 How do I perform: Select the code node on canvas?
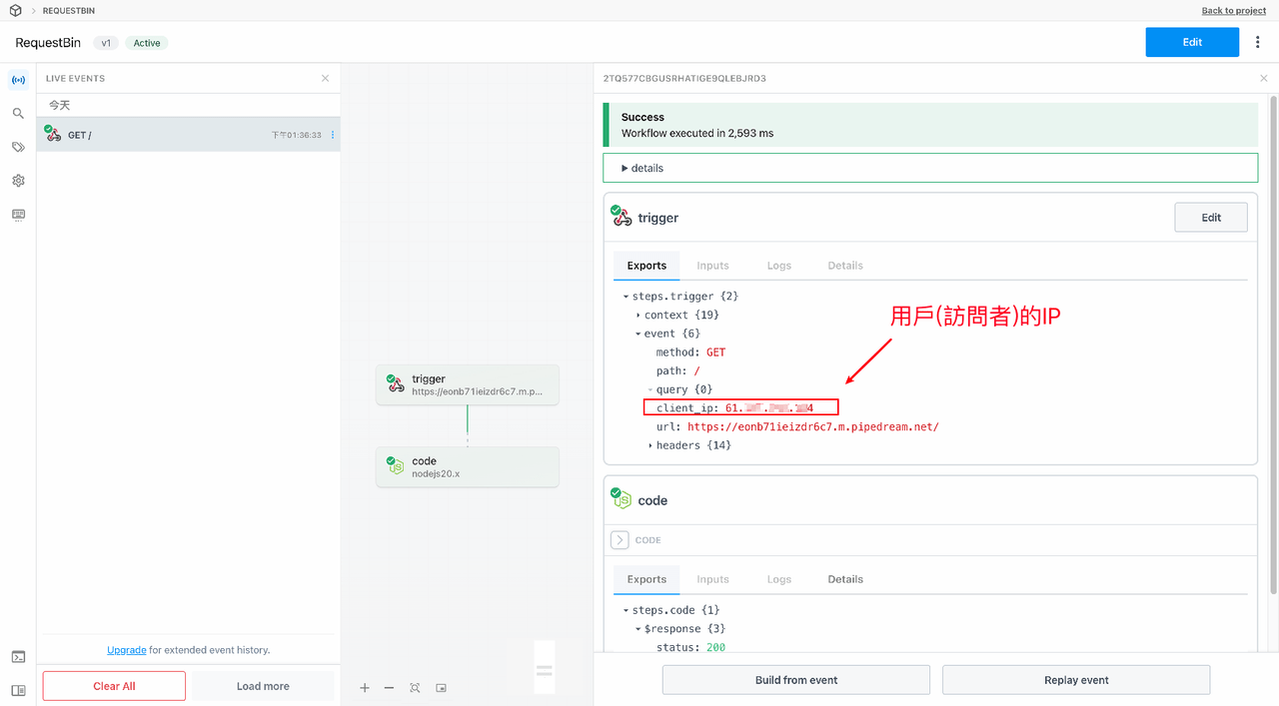click(x=468, y=466)
